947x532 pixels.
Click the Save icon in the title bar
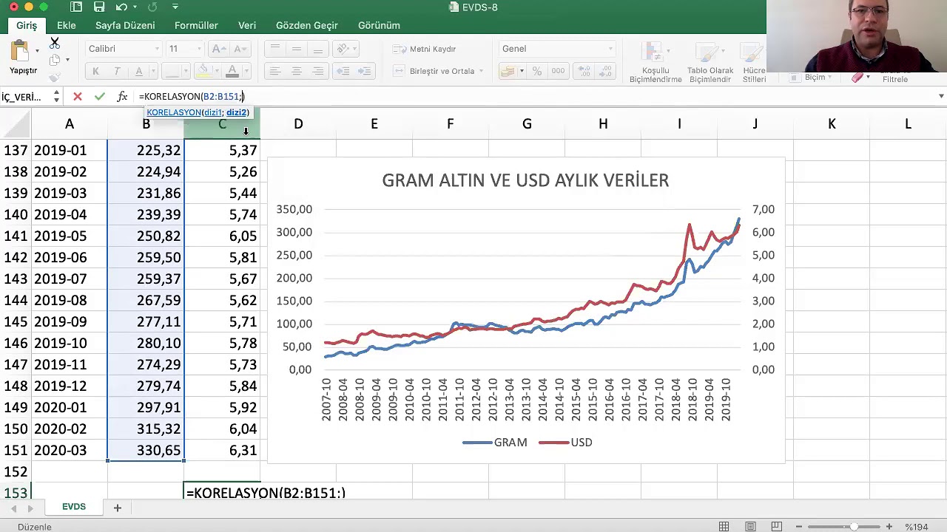click(99, 7)
